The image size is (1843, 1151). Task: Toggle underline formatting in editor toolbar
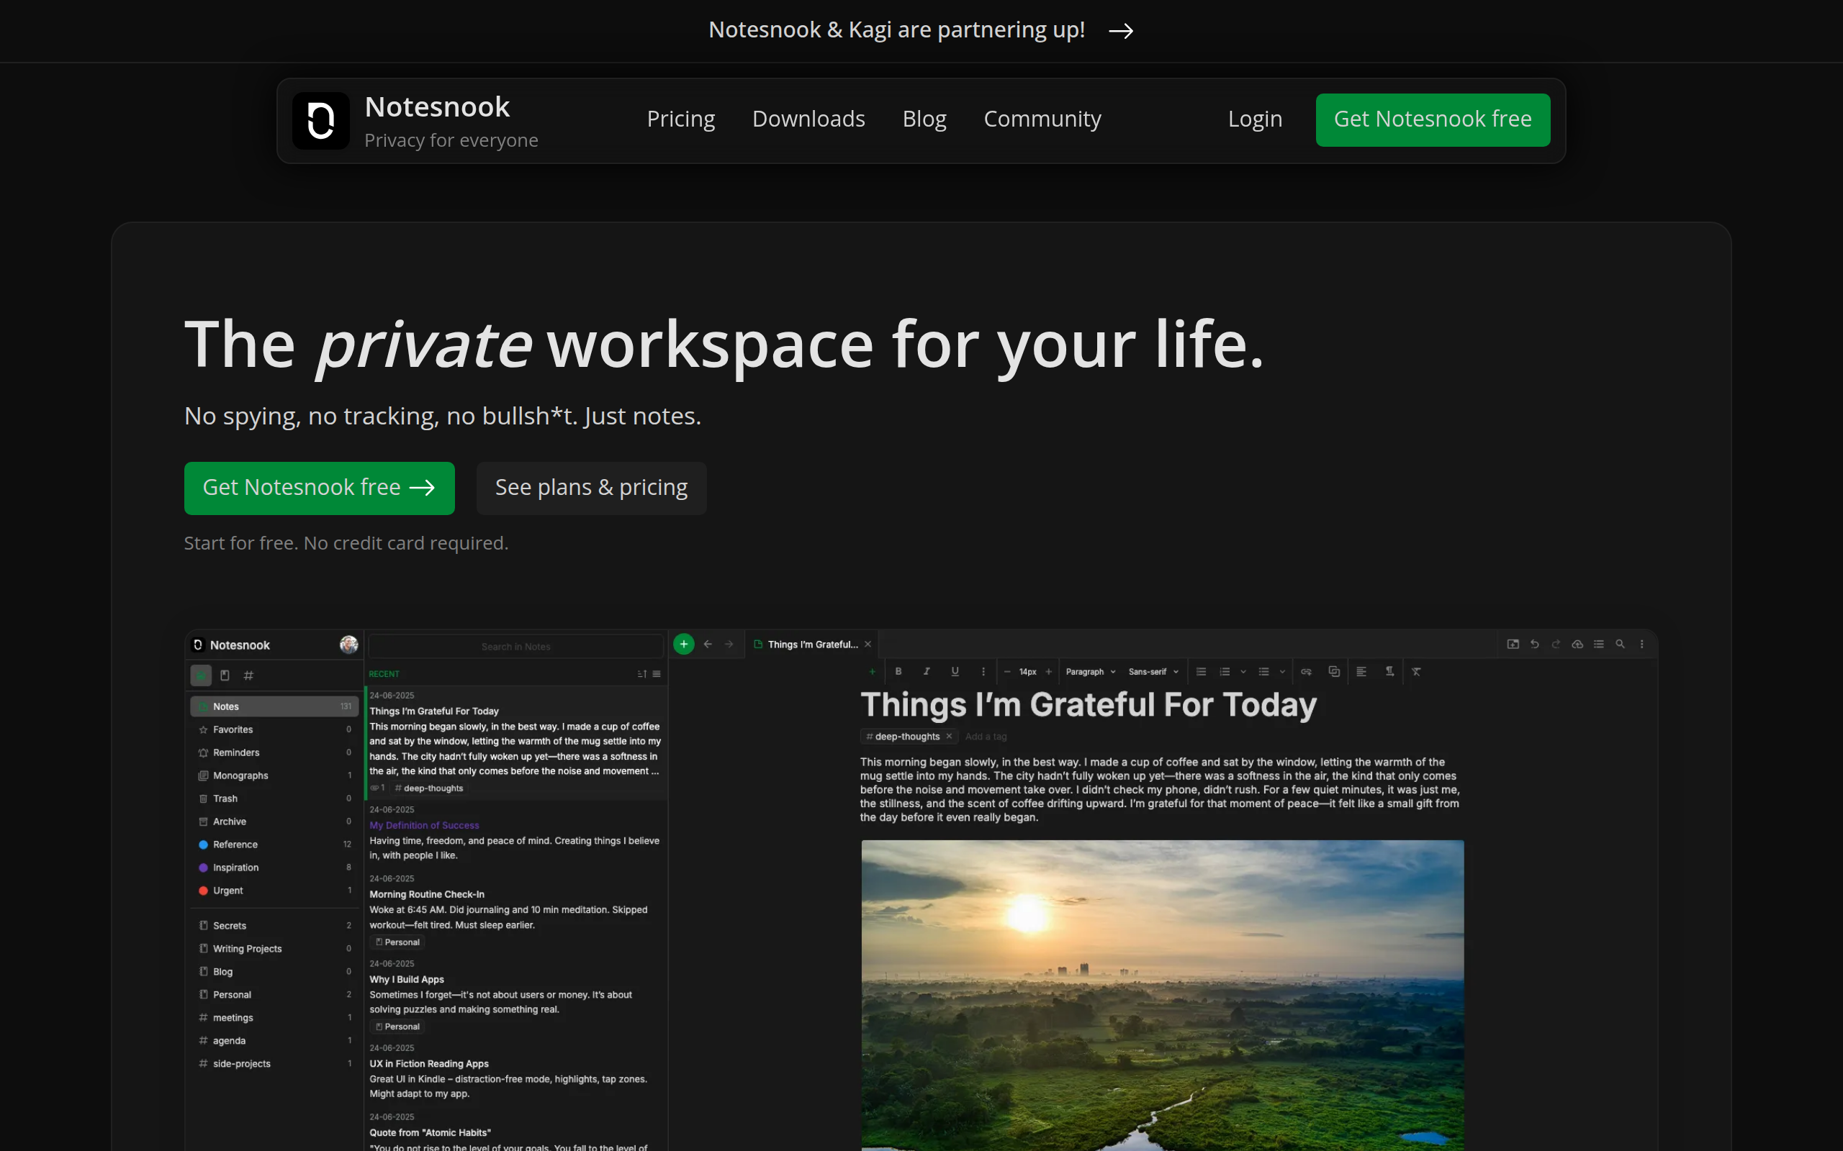click(x=954, y=671)
